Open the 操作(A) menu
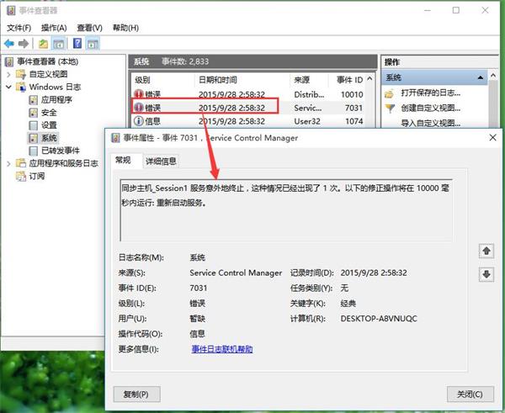The width and height of the screenshot is (505, 413). [54, 28]
